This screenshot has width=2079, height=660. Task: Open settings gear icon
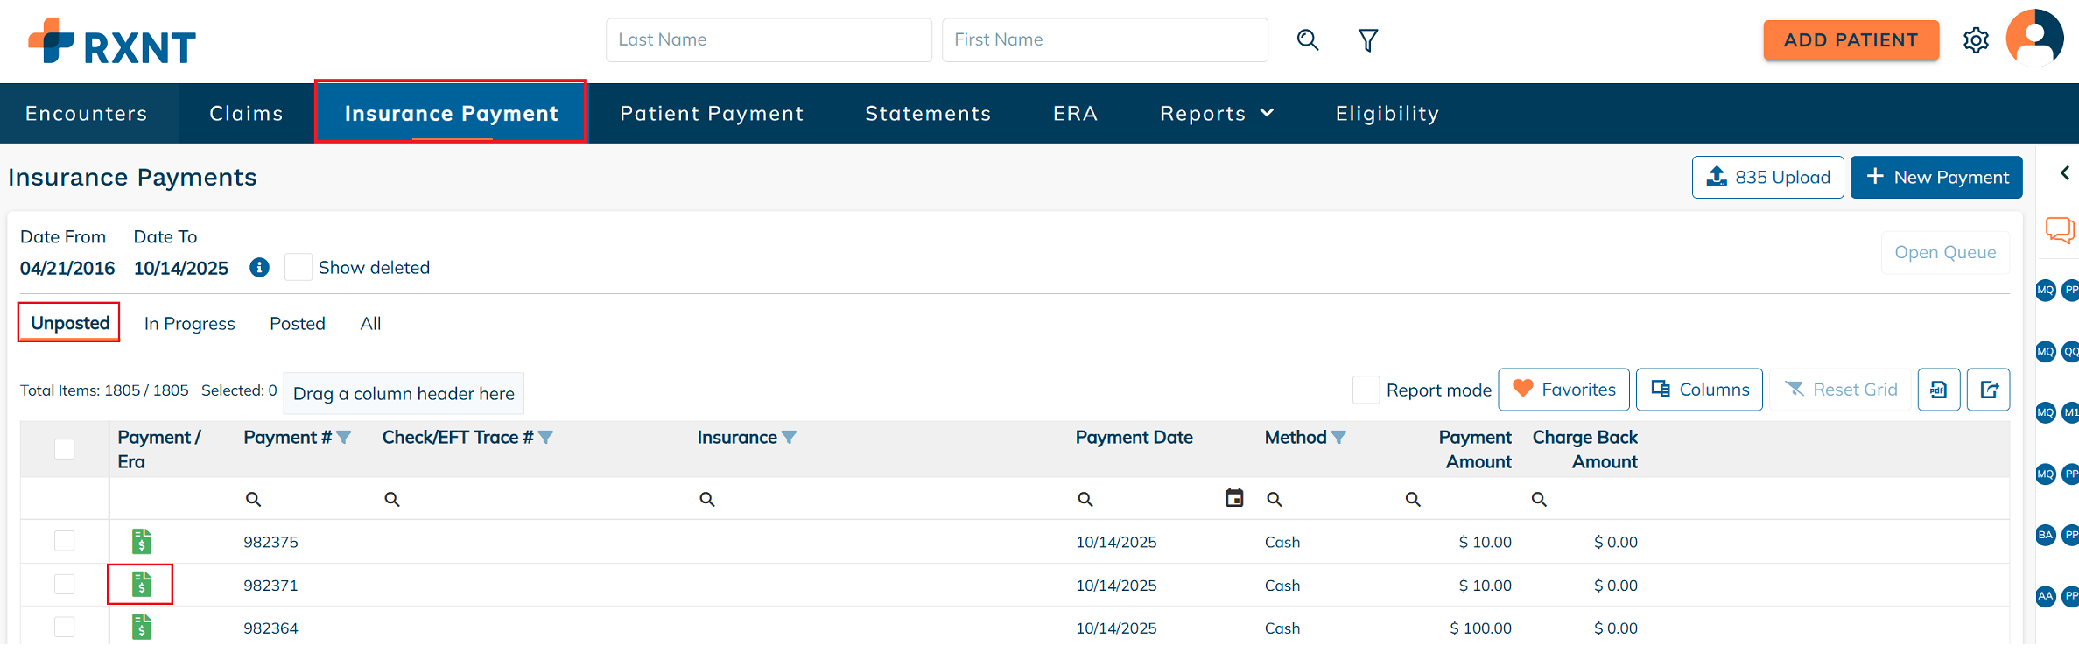point(1975,40)
